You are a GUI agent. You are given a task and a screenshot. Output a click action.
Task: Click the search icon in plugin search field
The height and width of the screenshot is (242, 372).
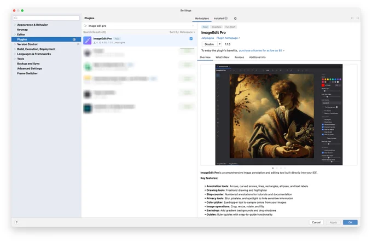(85, 26)
